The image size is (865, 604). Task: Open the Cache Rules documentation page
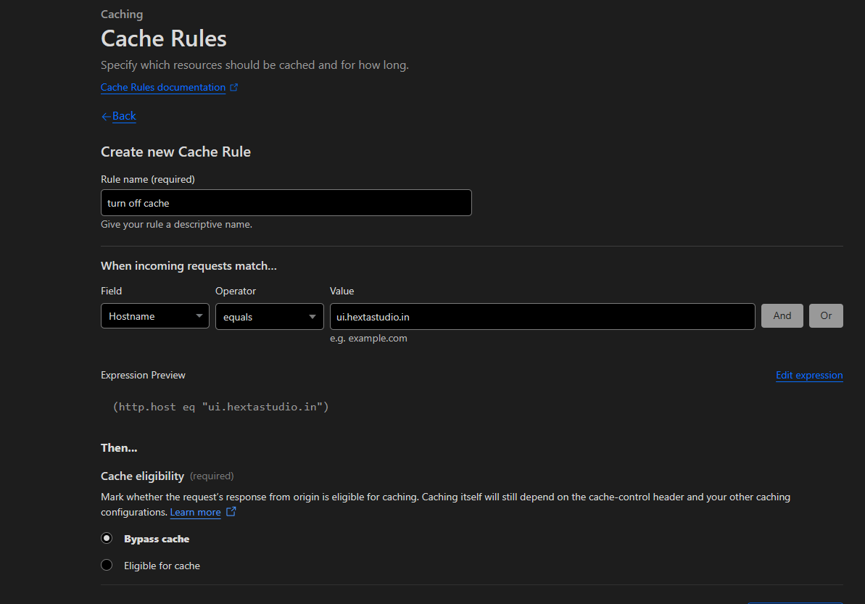point(162,87)
